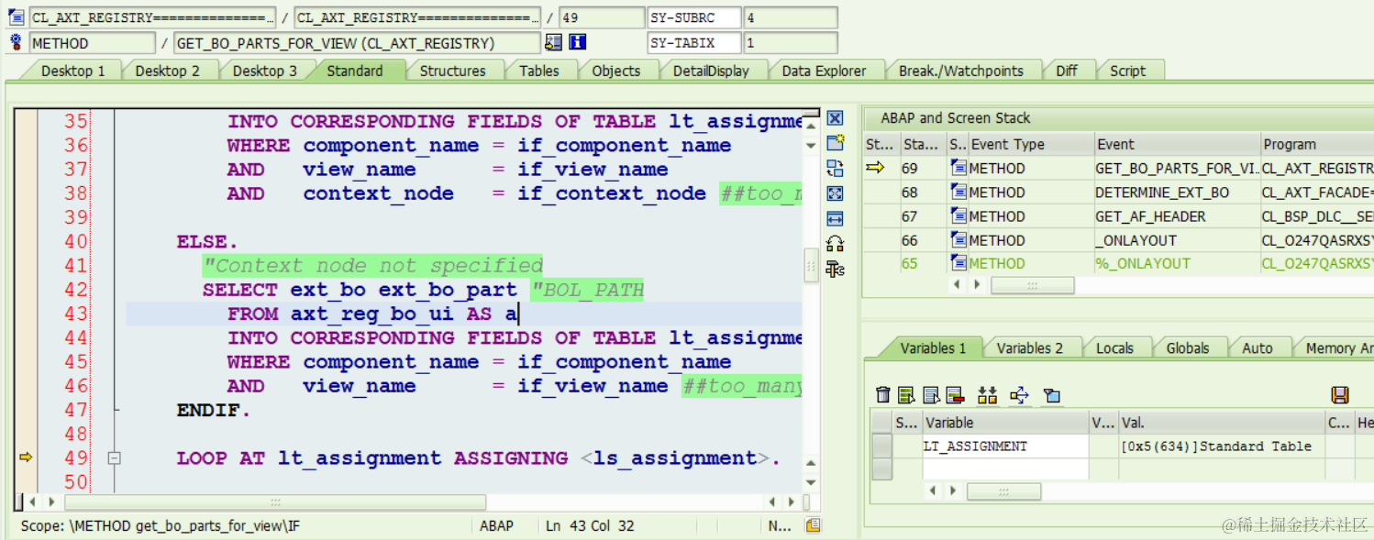The image size is (1374, 540).
Task: Switch to the Locals tab
Action: click(1114, 348)
